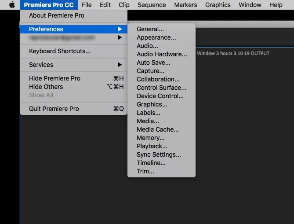Expand the Preferences submenu arrow
This screenshot has width=294, height=224.
click(120, 29)
